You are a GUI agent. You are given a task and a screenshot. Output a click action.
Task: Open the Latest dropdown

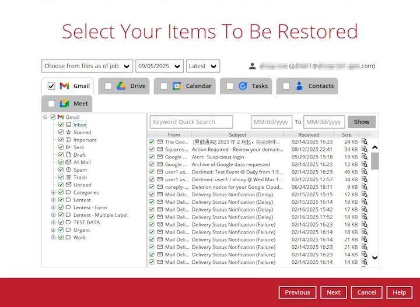[x=203, y=66]
